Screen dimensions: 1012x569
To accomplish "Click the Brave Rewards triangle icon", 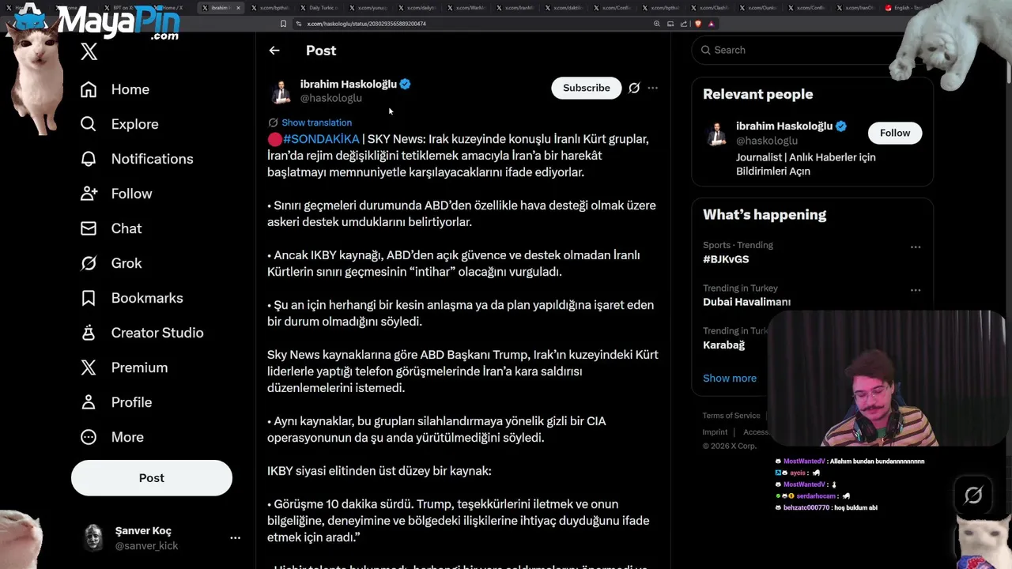I will tap(712, 24).
